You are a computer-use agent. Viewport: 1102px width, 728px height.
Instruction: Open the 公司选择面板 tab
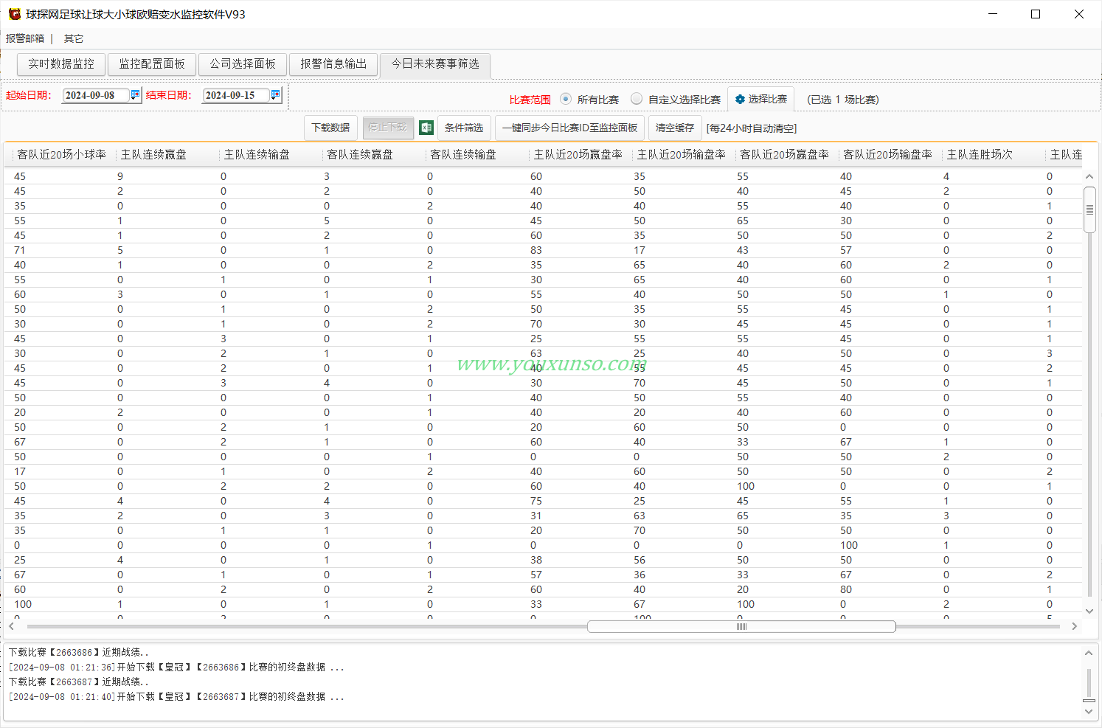point(243,64)
